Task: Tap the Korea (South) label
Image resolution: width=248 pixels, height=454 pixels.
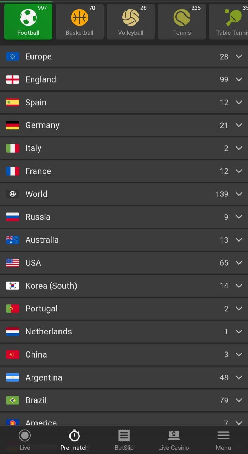Action: click(x=51, y=286)
